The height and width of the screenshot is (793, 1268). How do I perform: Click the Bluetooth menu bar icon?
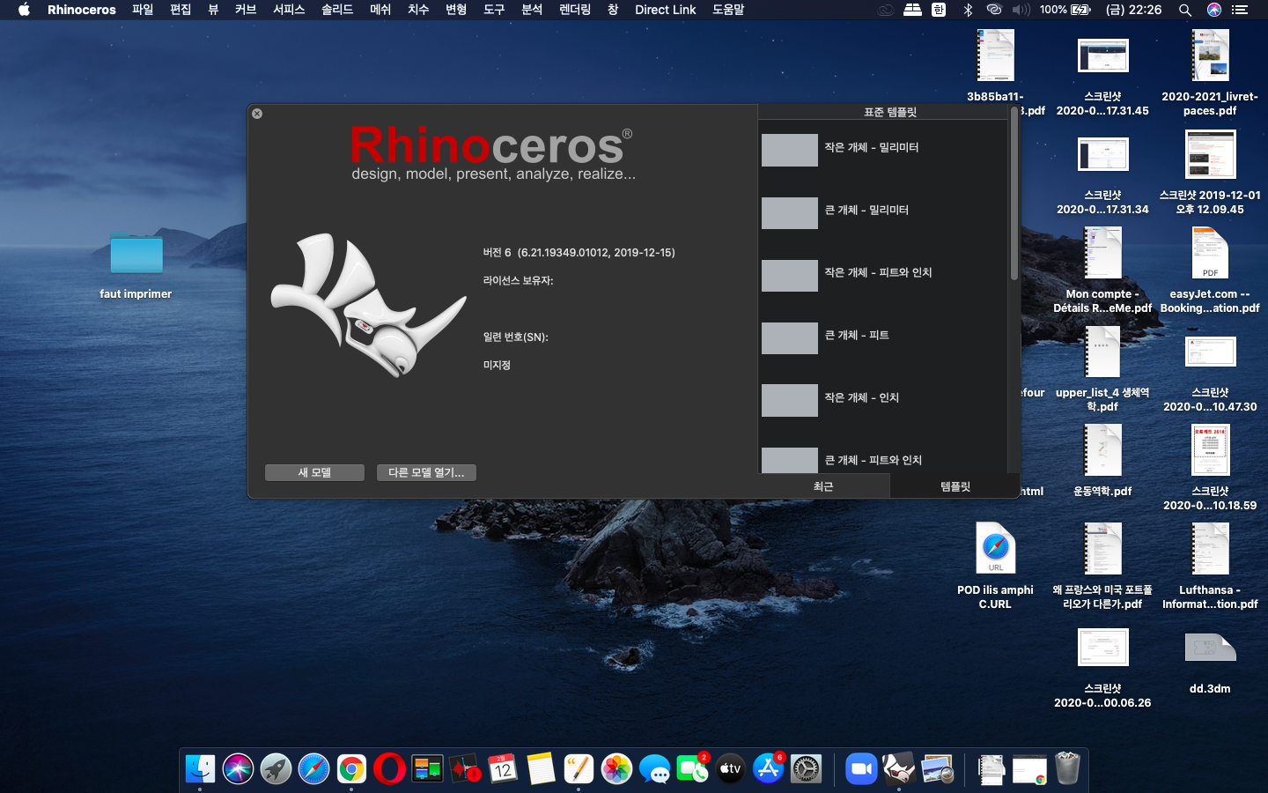pos(968,10)
